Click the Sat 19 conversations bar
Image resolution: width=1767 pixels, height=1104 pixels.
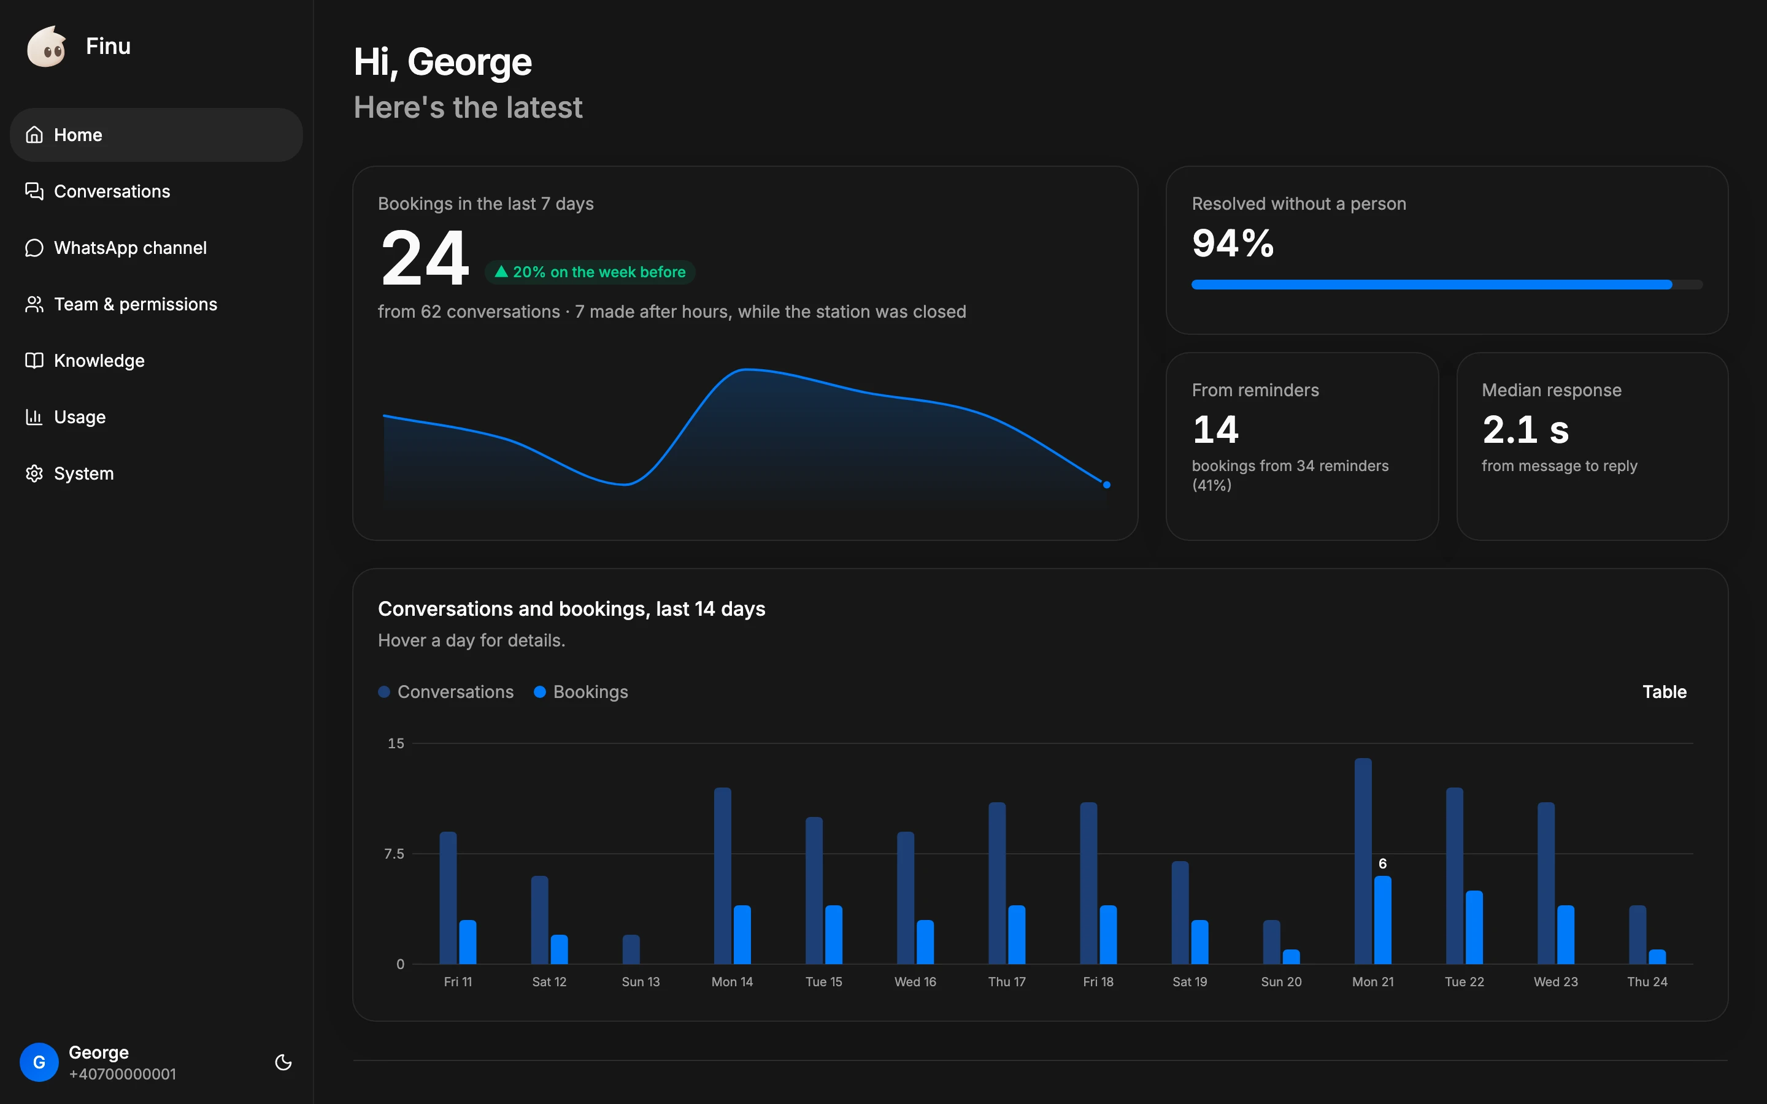pyautogui.click(x=1180, y=913)
